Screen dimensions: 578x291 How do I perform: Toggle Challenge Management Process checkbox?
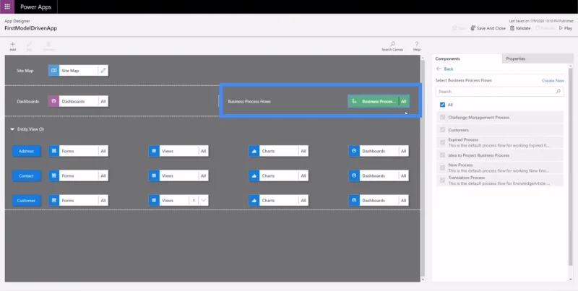tap(442, 117)
